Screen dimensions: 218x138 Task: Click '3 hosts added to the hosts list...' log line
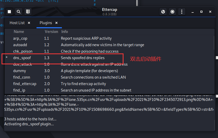(x=30, y=119)
